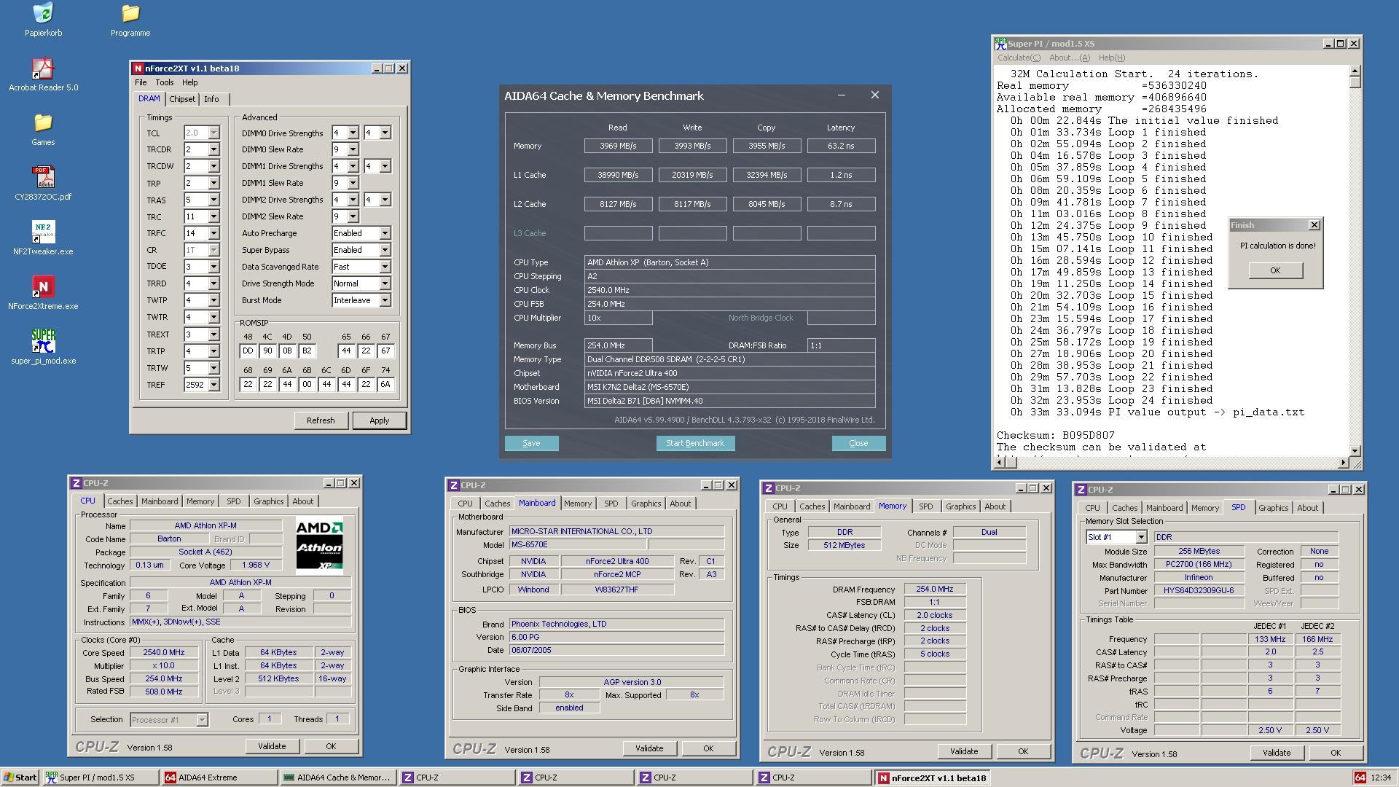The width and height of the screenshot is (1399, 787).
Task: Open About tab in CPU-Z SPD window
Action: pyautogui.click(x=1307, y=508)
